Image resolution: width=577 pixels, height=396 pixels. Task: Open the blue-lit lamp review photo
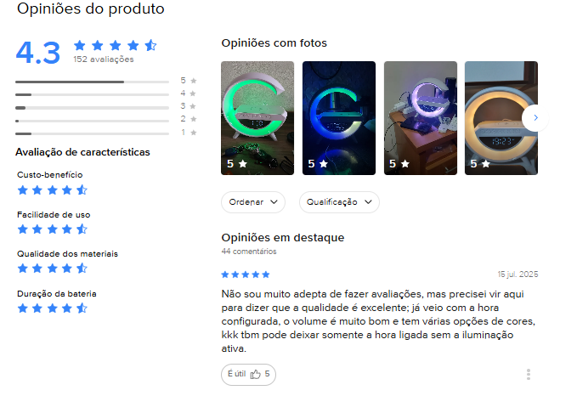[339, 118]
